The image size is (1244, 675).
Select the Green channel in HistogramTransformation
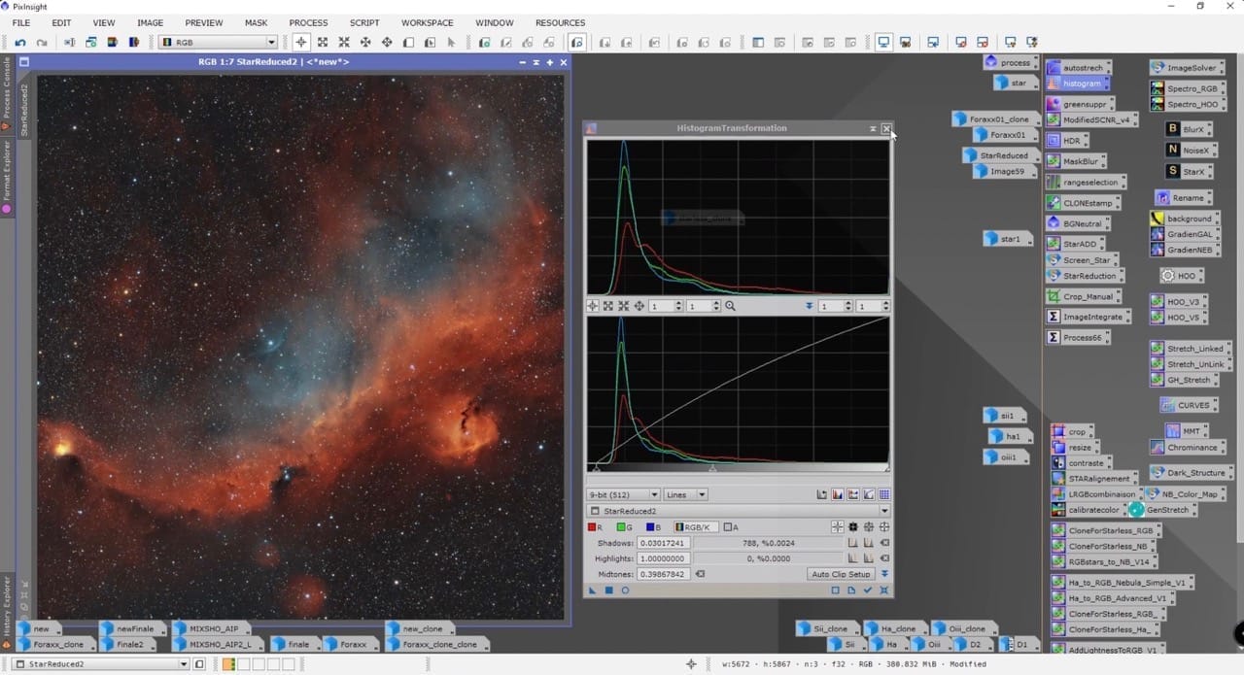(x=624, y=527)
